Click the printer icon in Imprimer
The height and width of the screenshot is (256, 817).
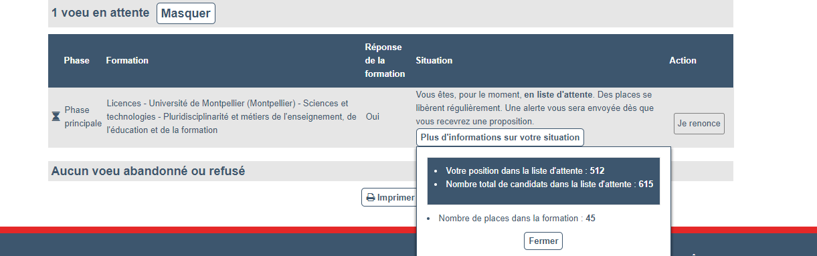pos(371,198)
